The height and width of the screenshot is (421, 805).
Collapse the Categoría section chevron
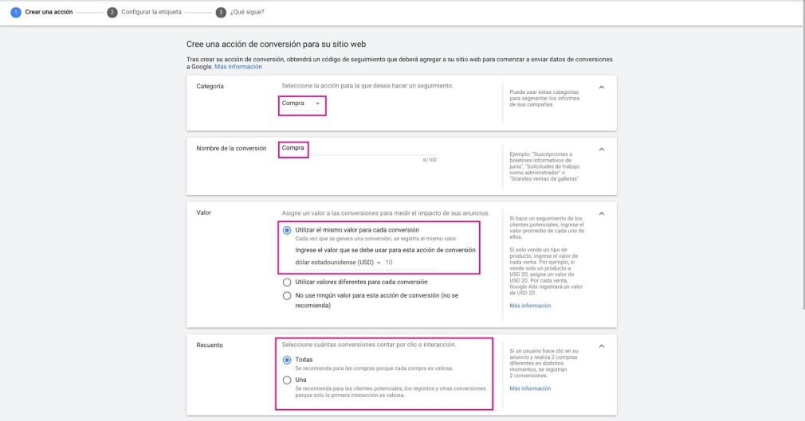(x=602, y=88)
